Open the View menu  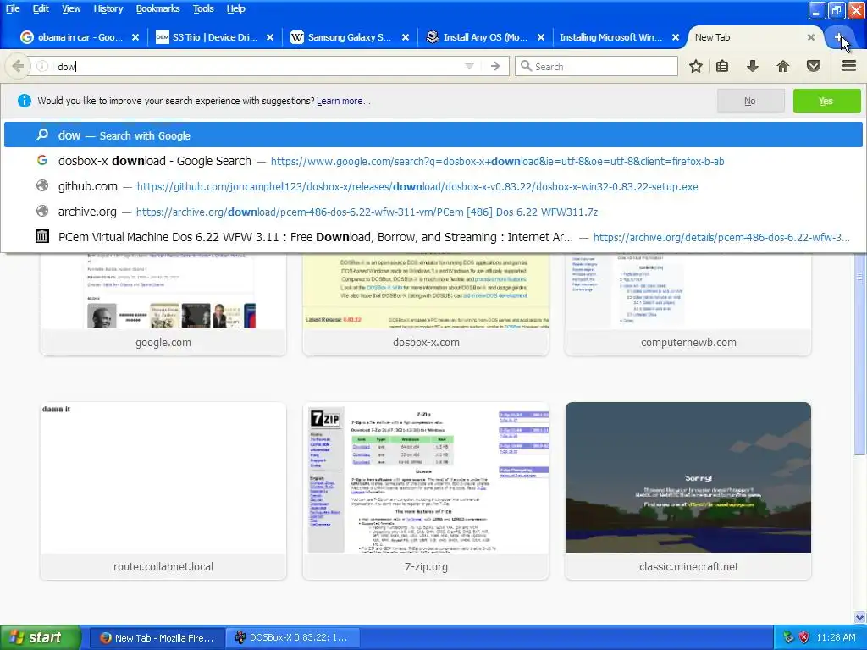pyautogui.click(x=71, y=8)
